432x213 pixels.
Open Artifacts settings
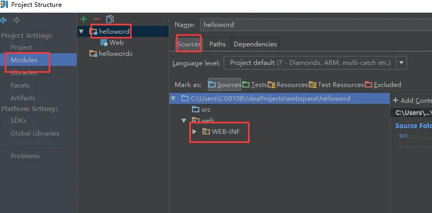click(23, 98)
